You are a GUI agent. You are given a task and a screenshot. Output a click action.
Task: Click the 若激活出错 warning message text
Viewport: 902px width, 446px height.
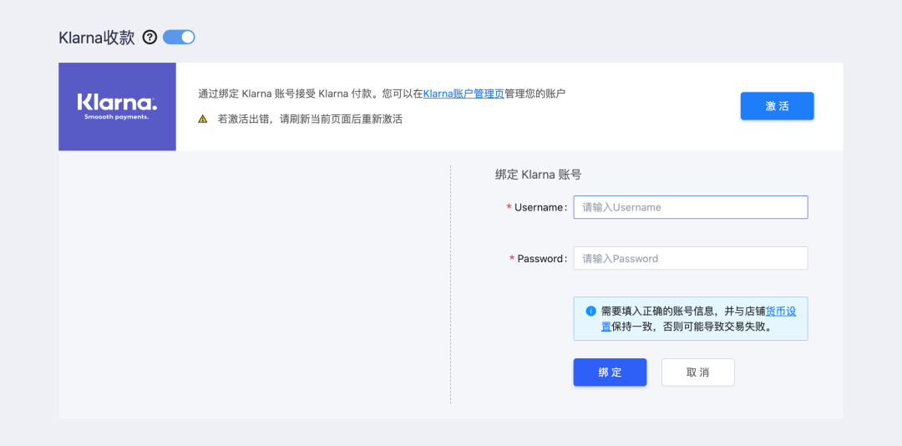[310, 119]
